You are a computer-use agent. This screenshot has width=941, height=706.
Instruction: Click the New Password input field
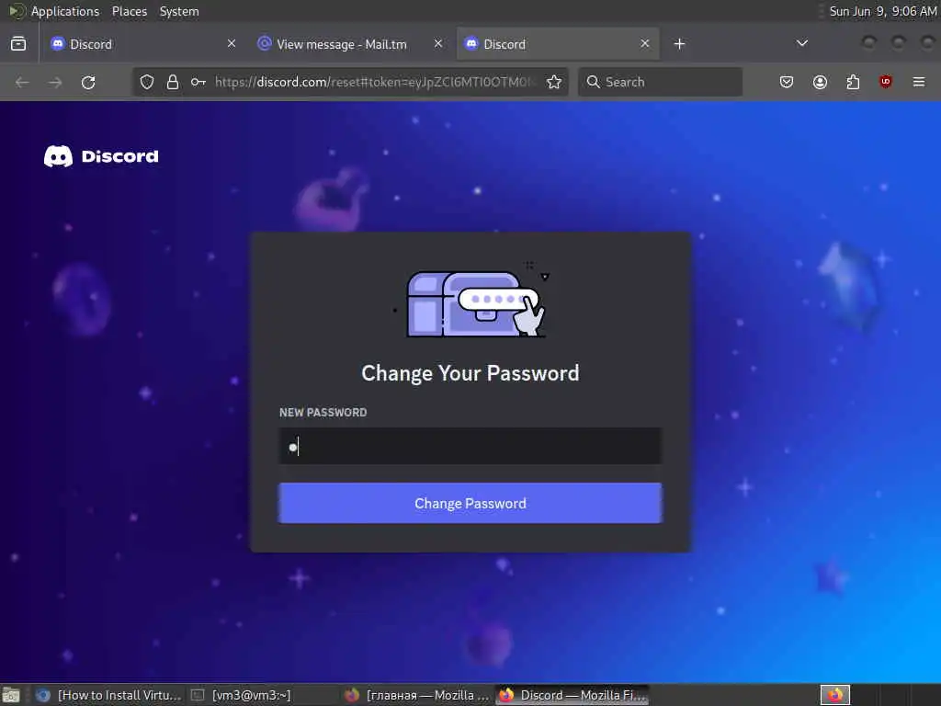click(470, 446)
